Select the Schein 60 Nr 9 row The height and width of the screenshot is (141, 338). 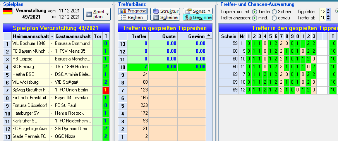278,52
